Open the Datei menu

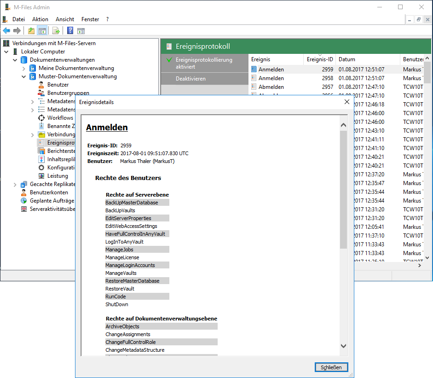tap(18, 19)
